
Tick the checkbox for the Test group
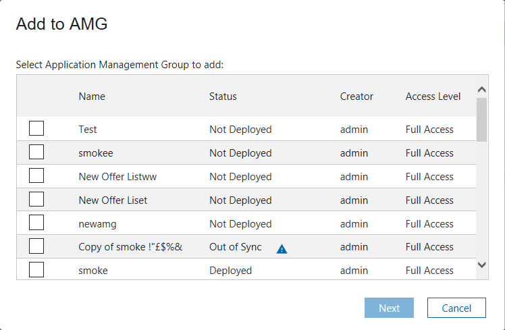pyautogui.click(x=36, y=129)
